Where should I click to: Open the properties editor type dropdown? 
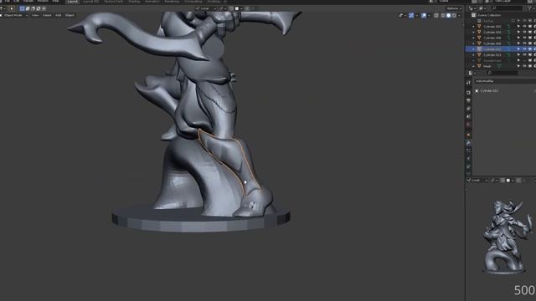[472, 73]
